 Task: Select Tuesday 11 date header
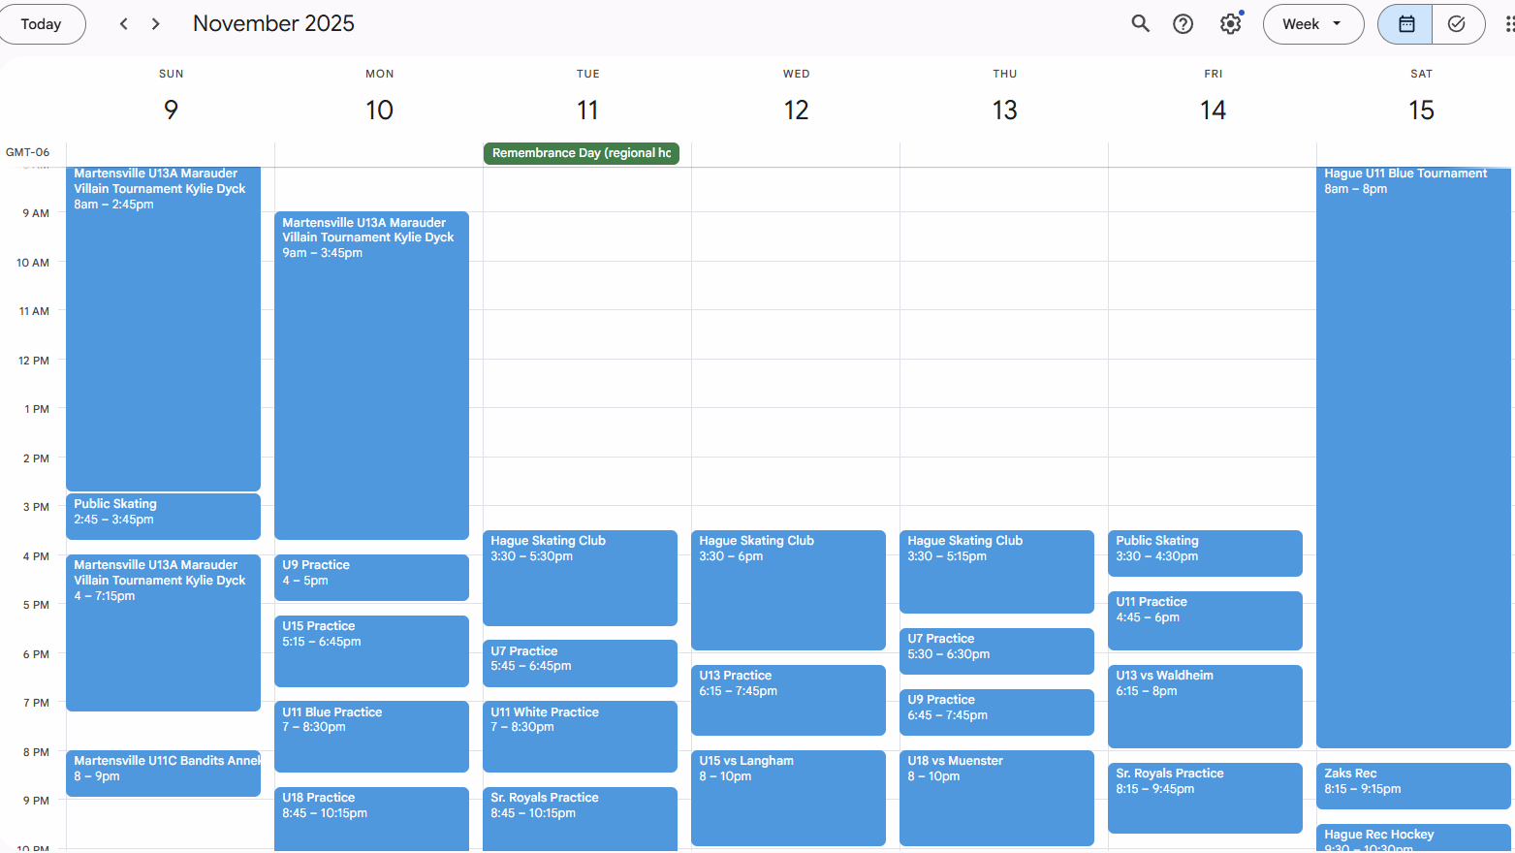(587, 110)
